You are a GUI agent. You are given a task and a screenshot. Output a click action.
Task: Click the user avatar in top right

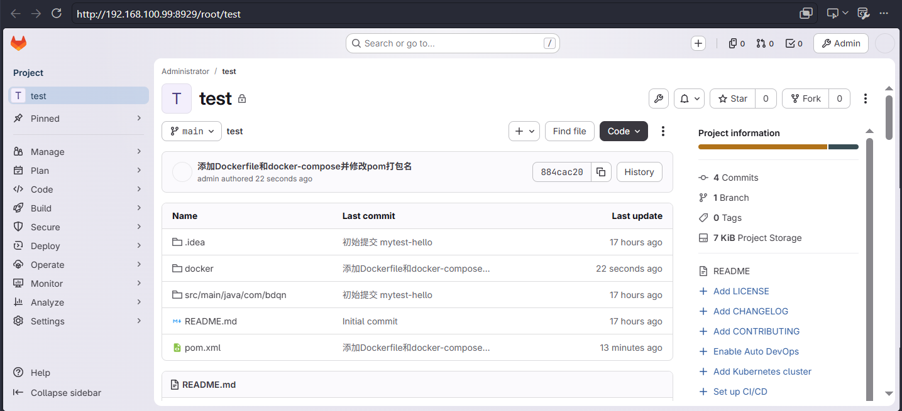tap(885, 43)
